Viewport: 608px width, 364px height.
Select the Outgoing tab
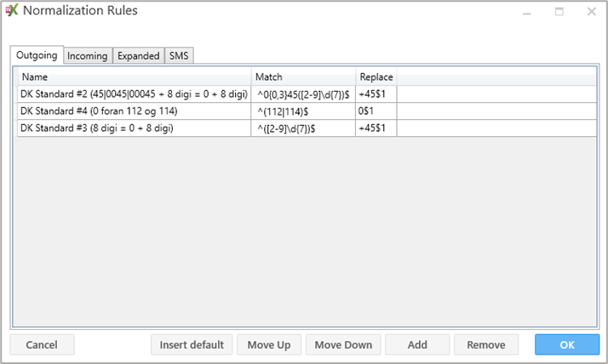37,56
